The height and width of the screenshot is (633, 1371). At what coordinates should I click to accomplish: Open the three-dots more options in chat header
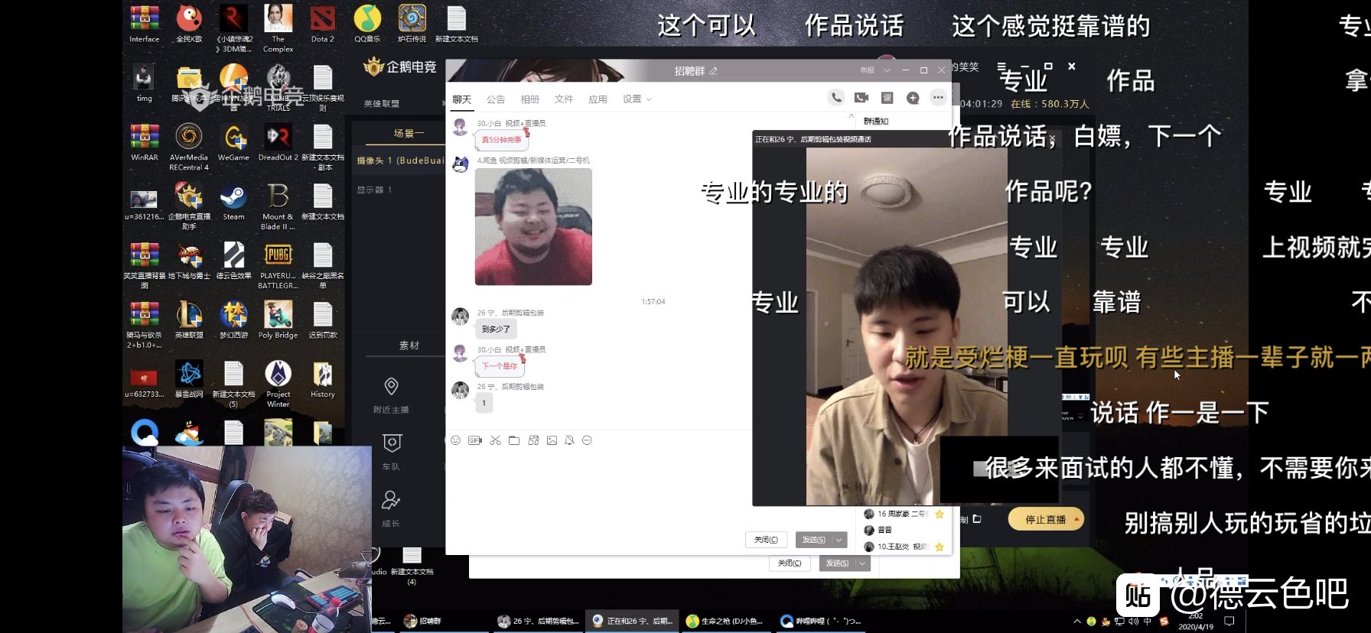(x=938, y=98)
